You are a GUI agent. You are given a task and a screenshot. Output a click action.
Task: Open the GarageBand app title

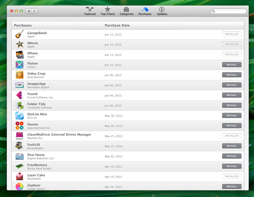(37, 33)
